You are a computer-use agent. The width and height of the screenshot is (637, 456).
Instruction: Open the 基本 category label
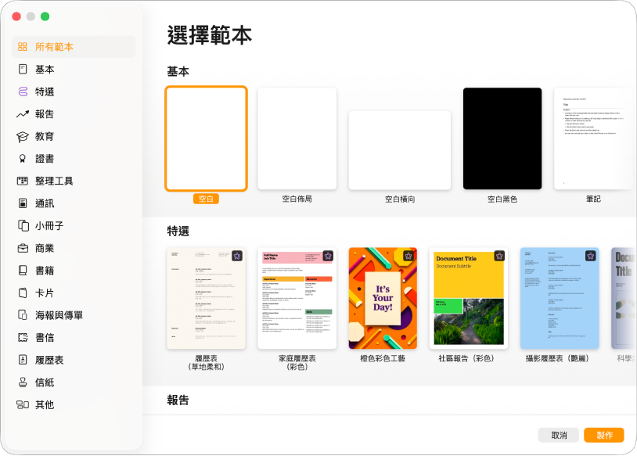coord(45,70)
